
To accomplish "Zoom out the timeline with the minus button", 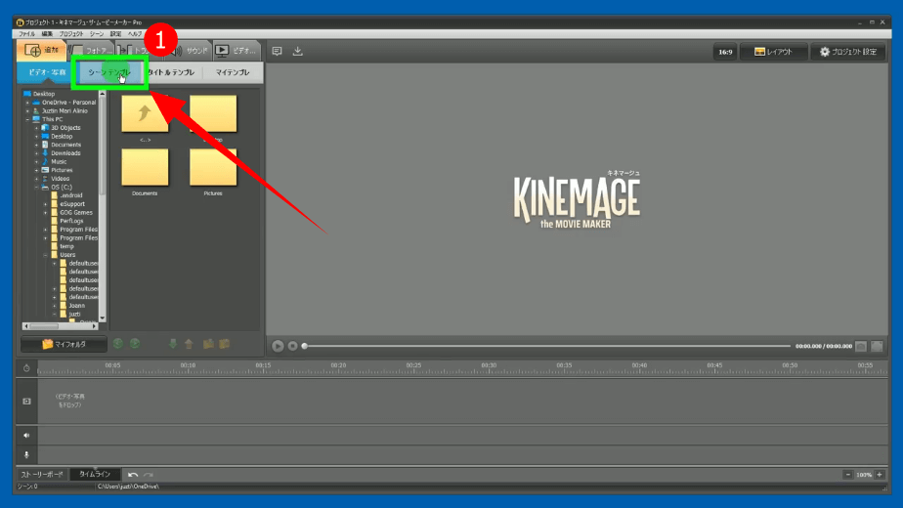I will 847,475.
